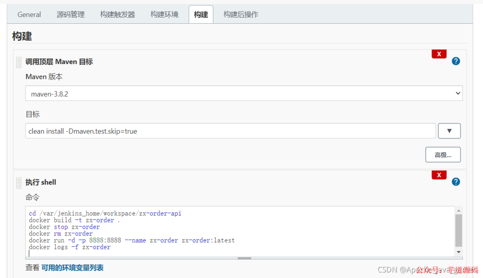483x278 pixels.
Task: Delete the 执行 shell build step
Action: point(439,175)
